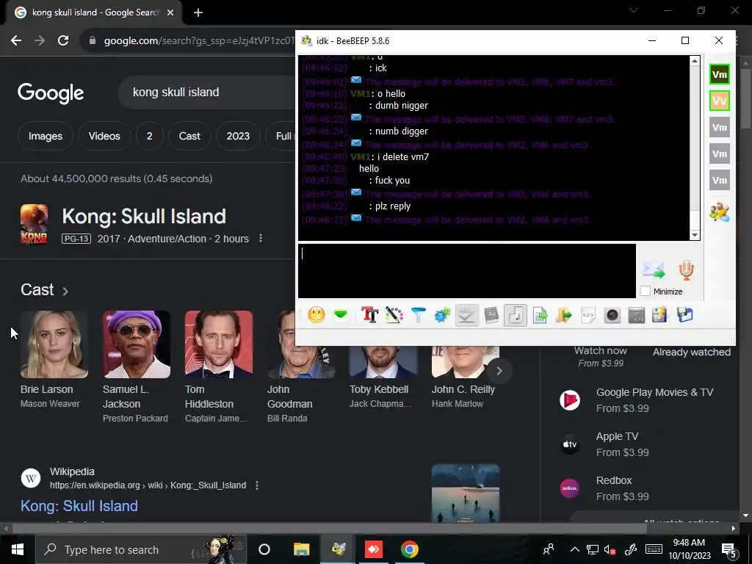752x564 pixels.
Task: Click Already watched button
Action: (x=692, y=352)
